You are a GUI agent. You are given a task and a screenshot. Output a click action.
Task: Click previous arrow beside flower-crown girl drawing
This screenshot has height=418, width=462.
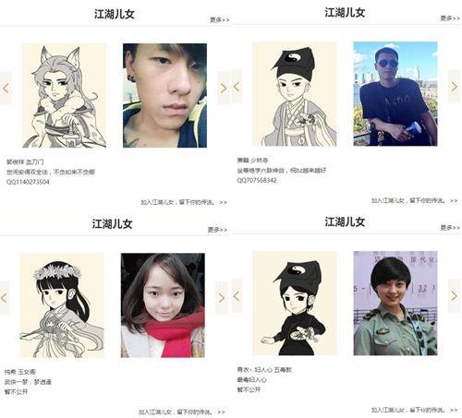(5, 297)
